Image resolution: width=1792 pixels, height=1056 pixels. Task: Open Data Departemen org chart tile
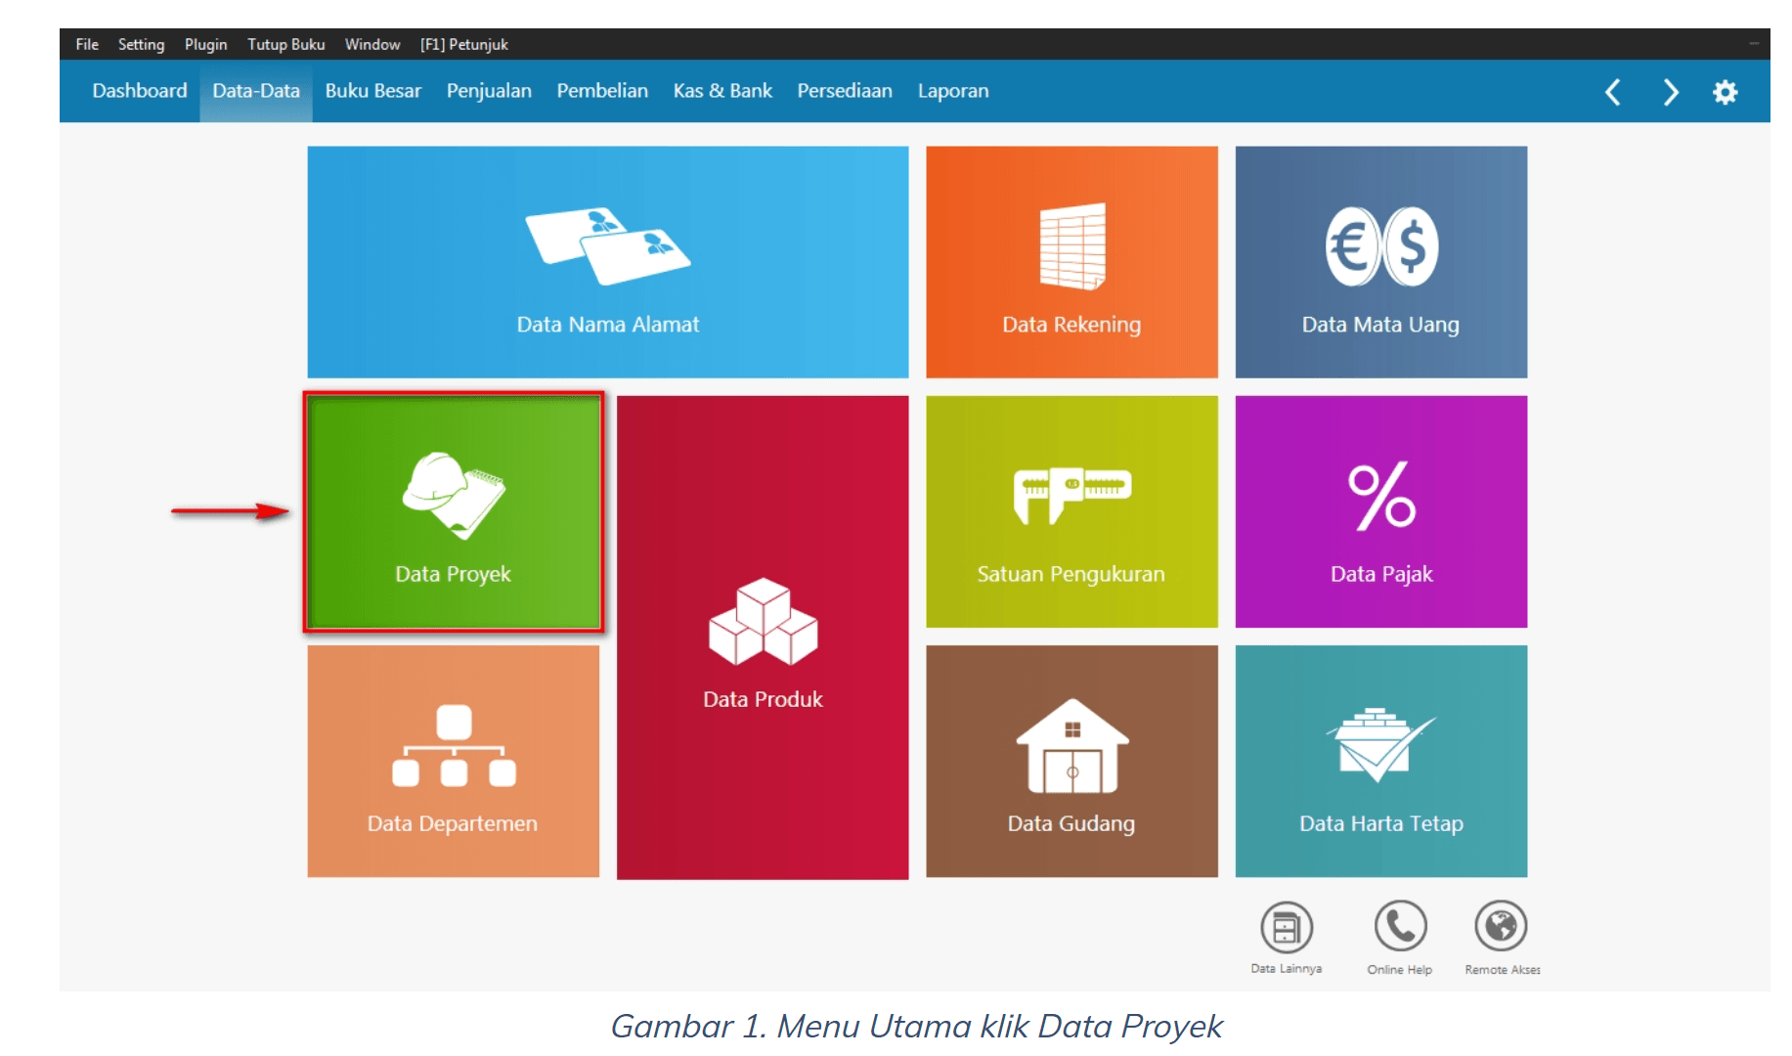pyautogui.click(x=453, y=761)
